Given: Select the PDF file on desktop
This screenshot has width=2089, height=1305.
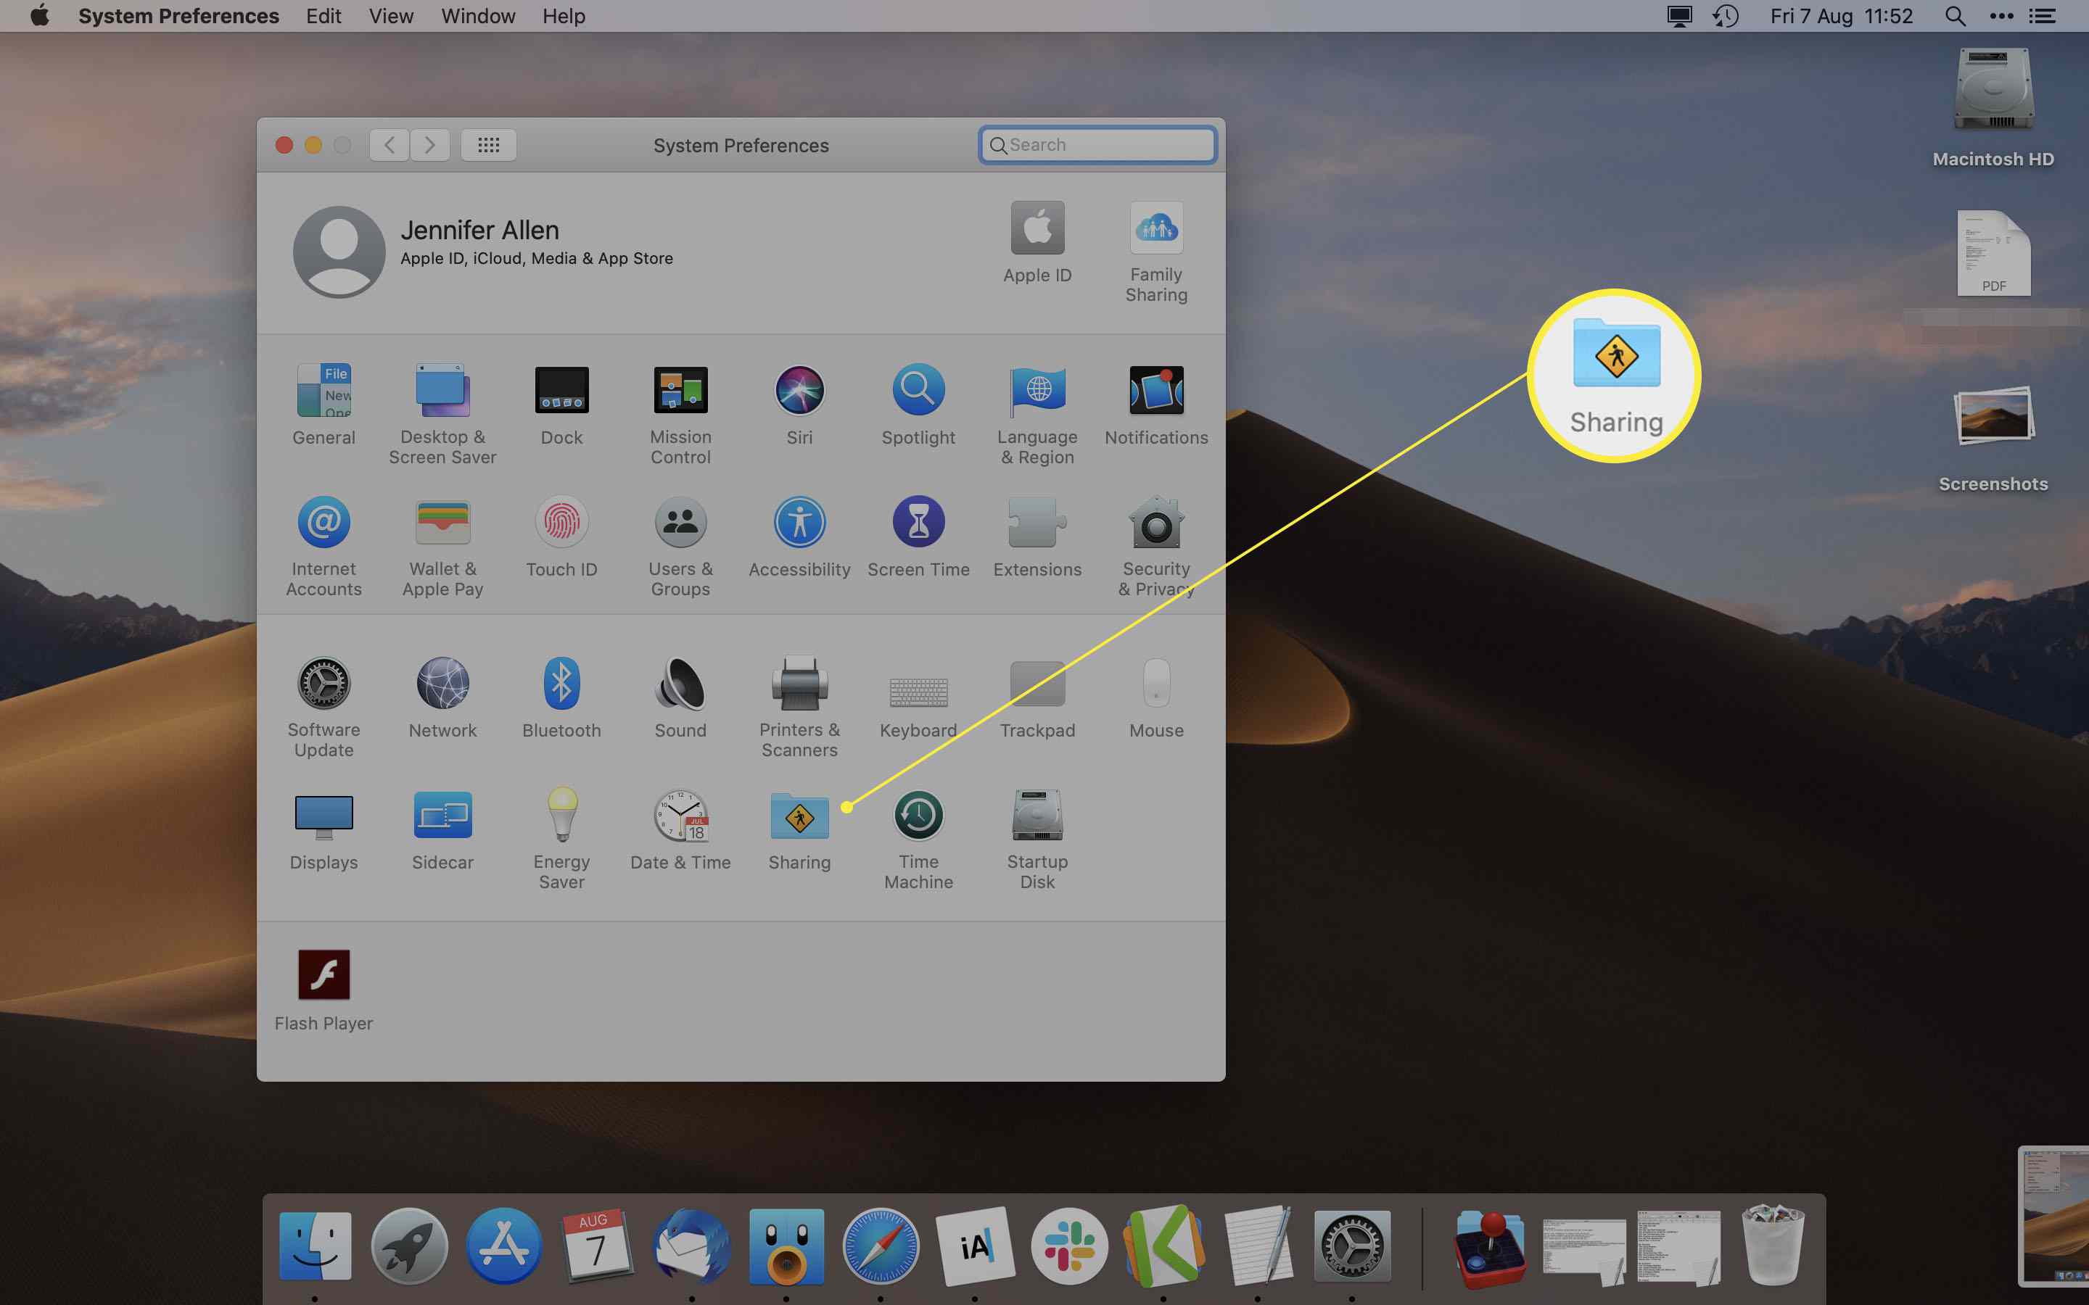Looking at the screenshot, I should 1993,253.
